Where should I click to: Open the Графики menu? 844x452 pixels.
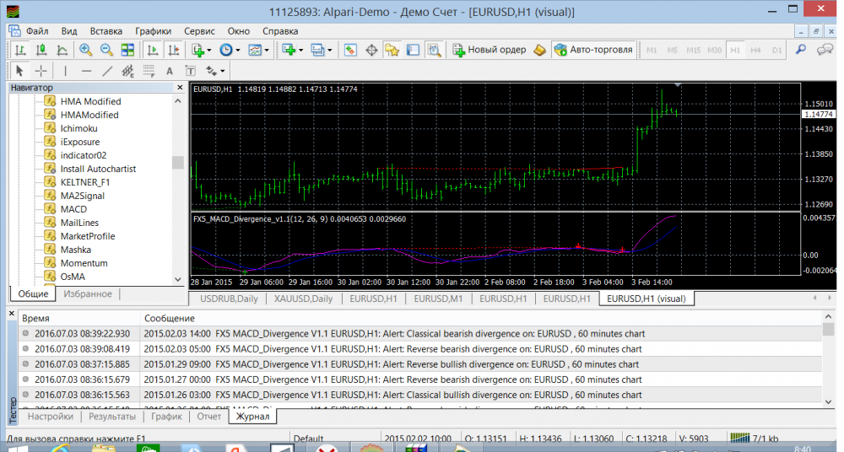click(152, 31)
